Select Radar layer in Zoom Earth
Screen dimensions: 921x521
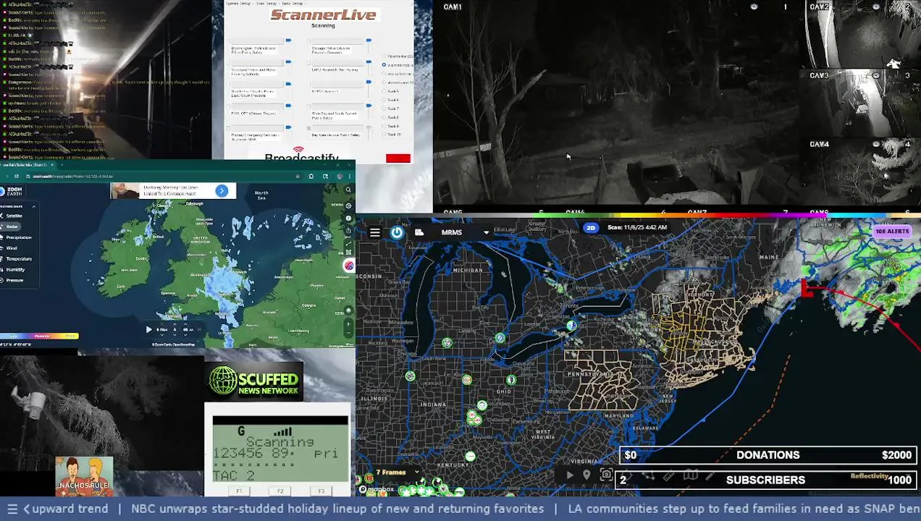[12, 226]
